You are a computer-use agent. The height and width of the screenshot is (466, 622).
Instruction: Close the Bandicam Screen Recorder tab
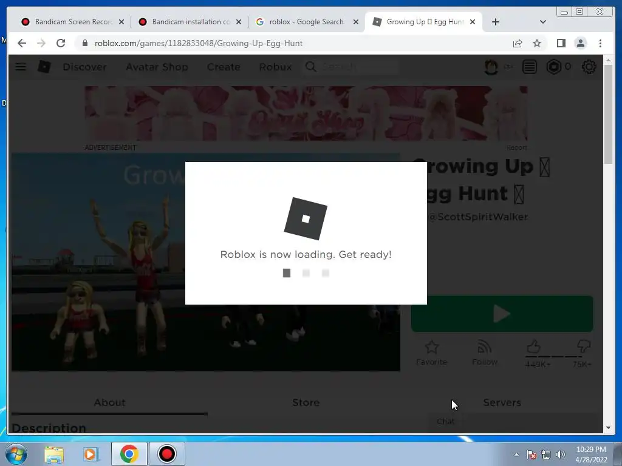tap(121, 22)
